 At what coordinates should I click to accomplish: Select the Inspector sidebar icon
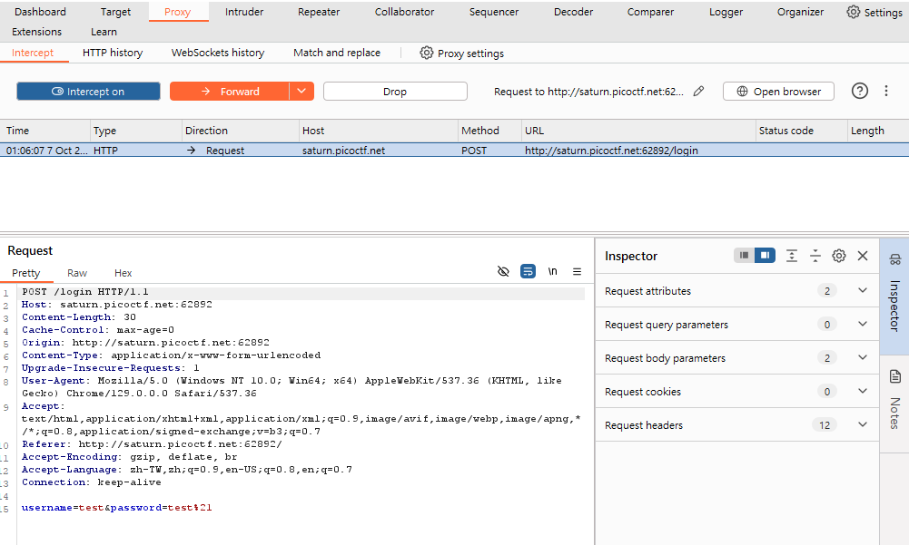[895, 259]
